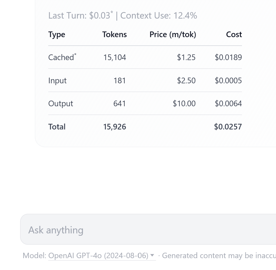Select the Output row label
This screenshot has height=270, width=276.
61,103
